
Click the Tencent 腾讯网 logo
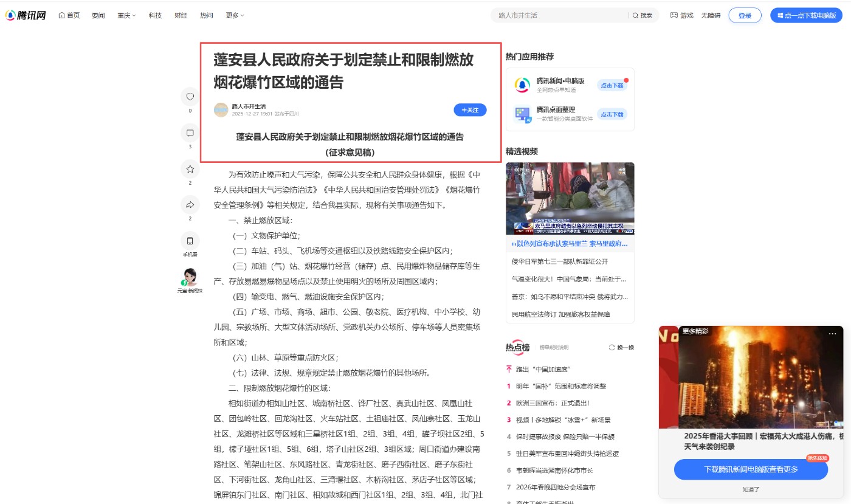[26, 15]
